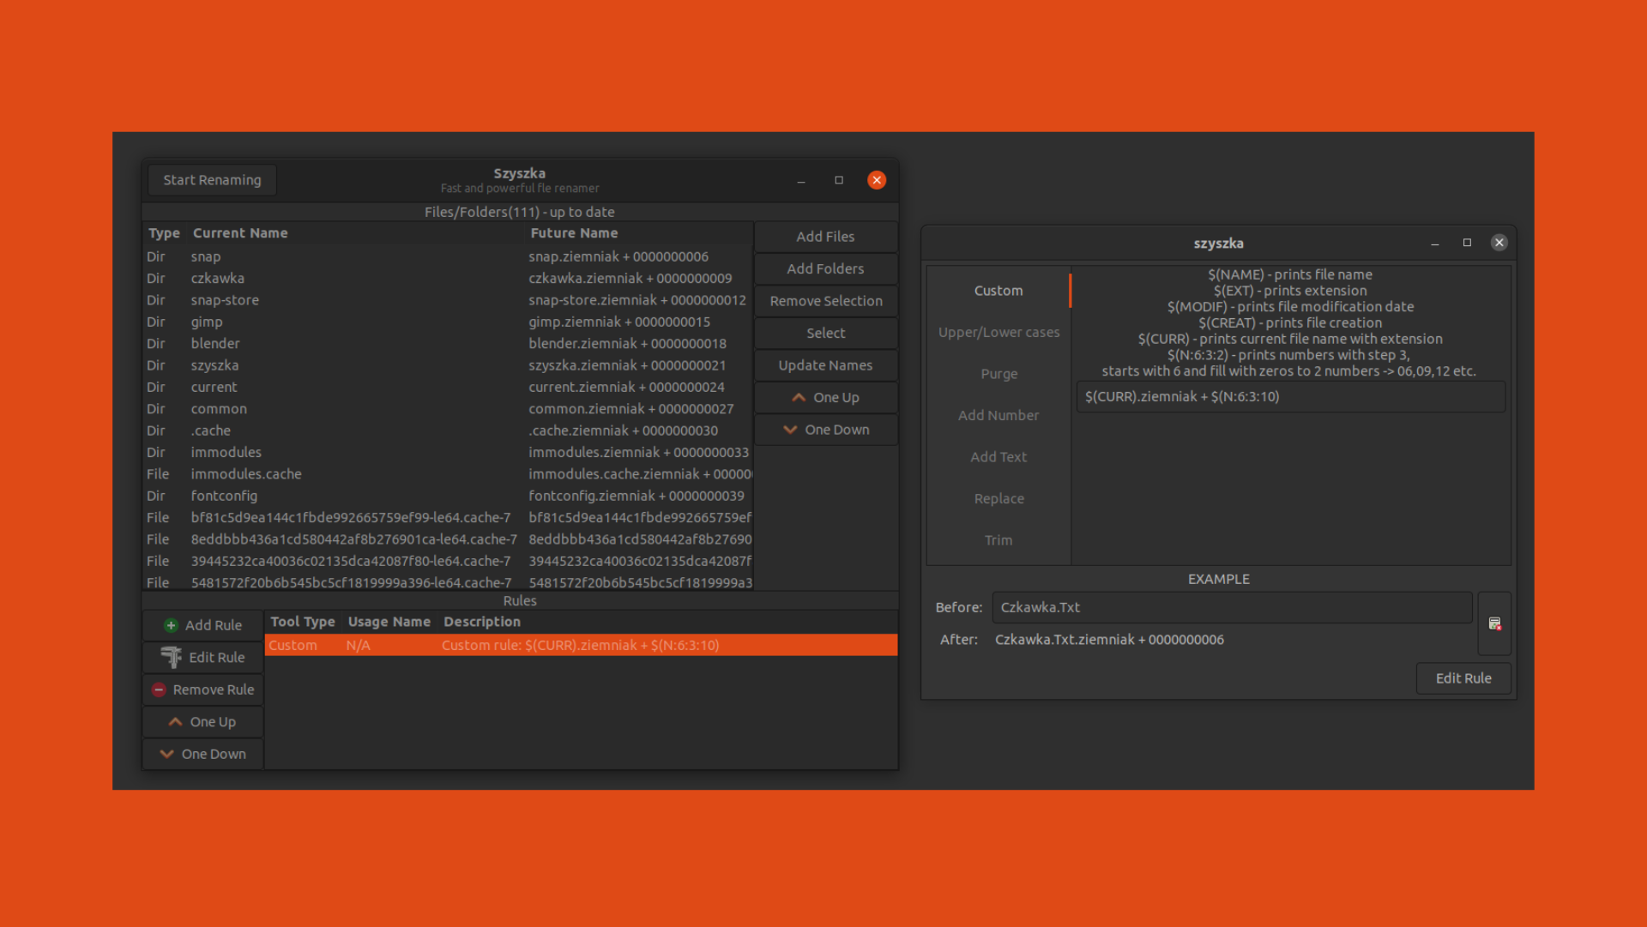
Task: Select the 'gimp' directory row
Action: [448, 322]
